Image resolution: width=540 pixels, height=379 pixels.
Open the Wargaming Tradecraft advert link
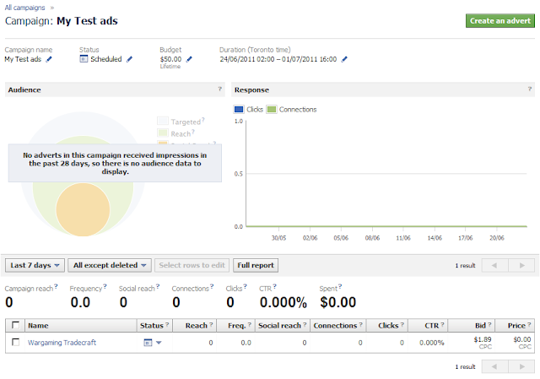tap(62, 343)
